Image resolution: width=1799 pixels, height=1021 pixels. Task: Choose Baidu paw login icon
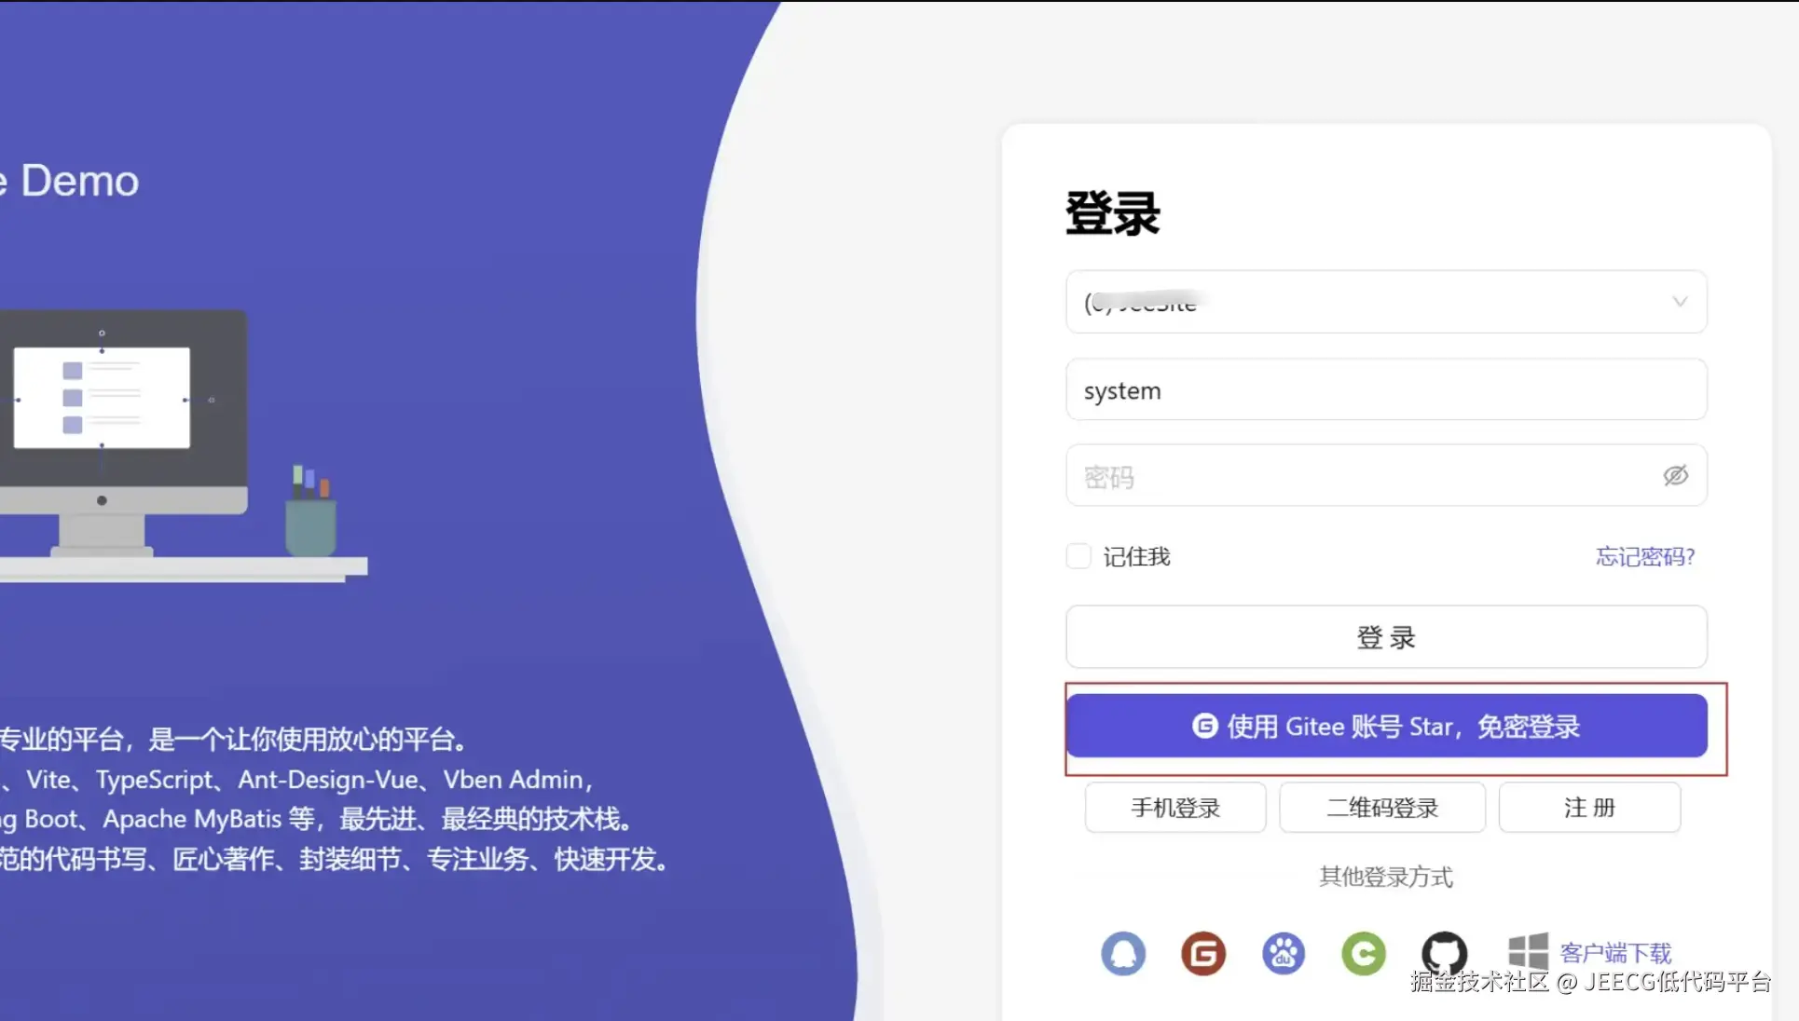click(x=1283, y=953)
